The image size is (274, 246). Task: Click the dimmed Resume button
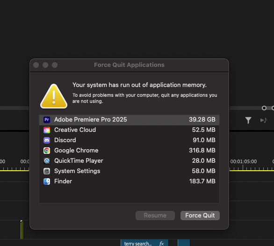tap(155, 216)
